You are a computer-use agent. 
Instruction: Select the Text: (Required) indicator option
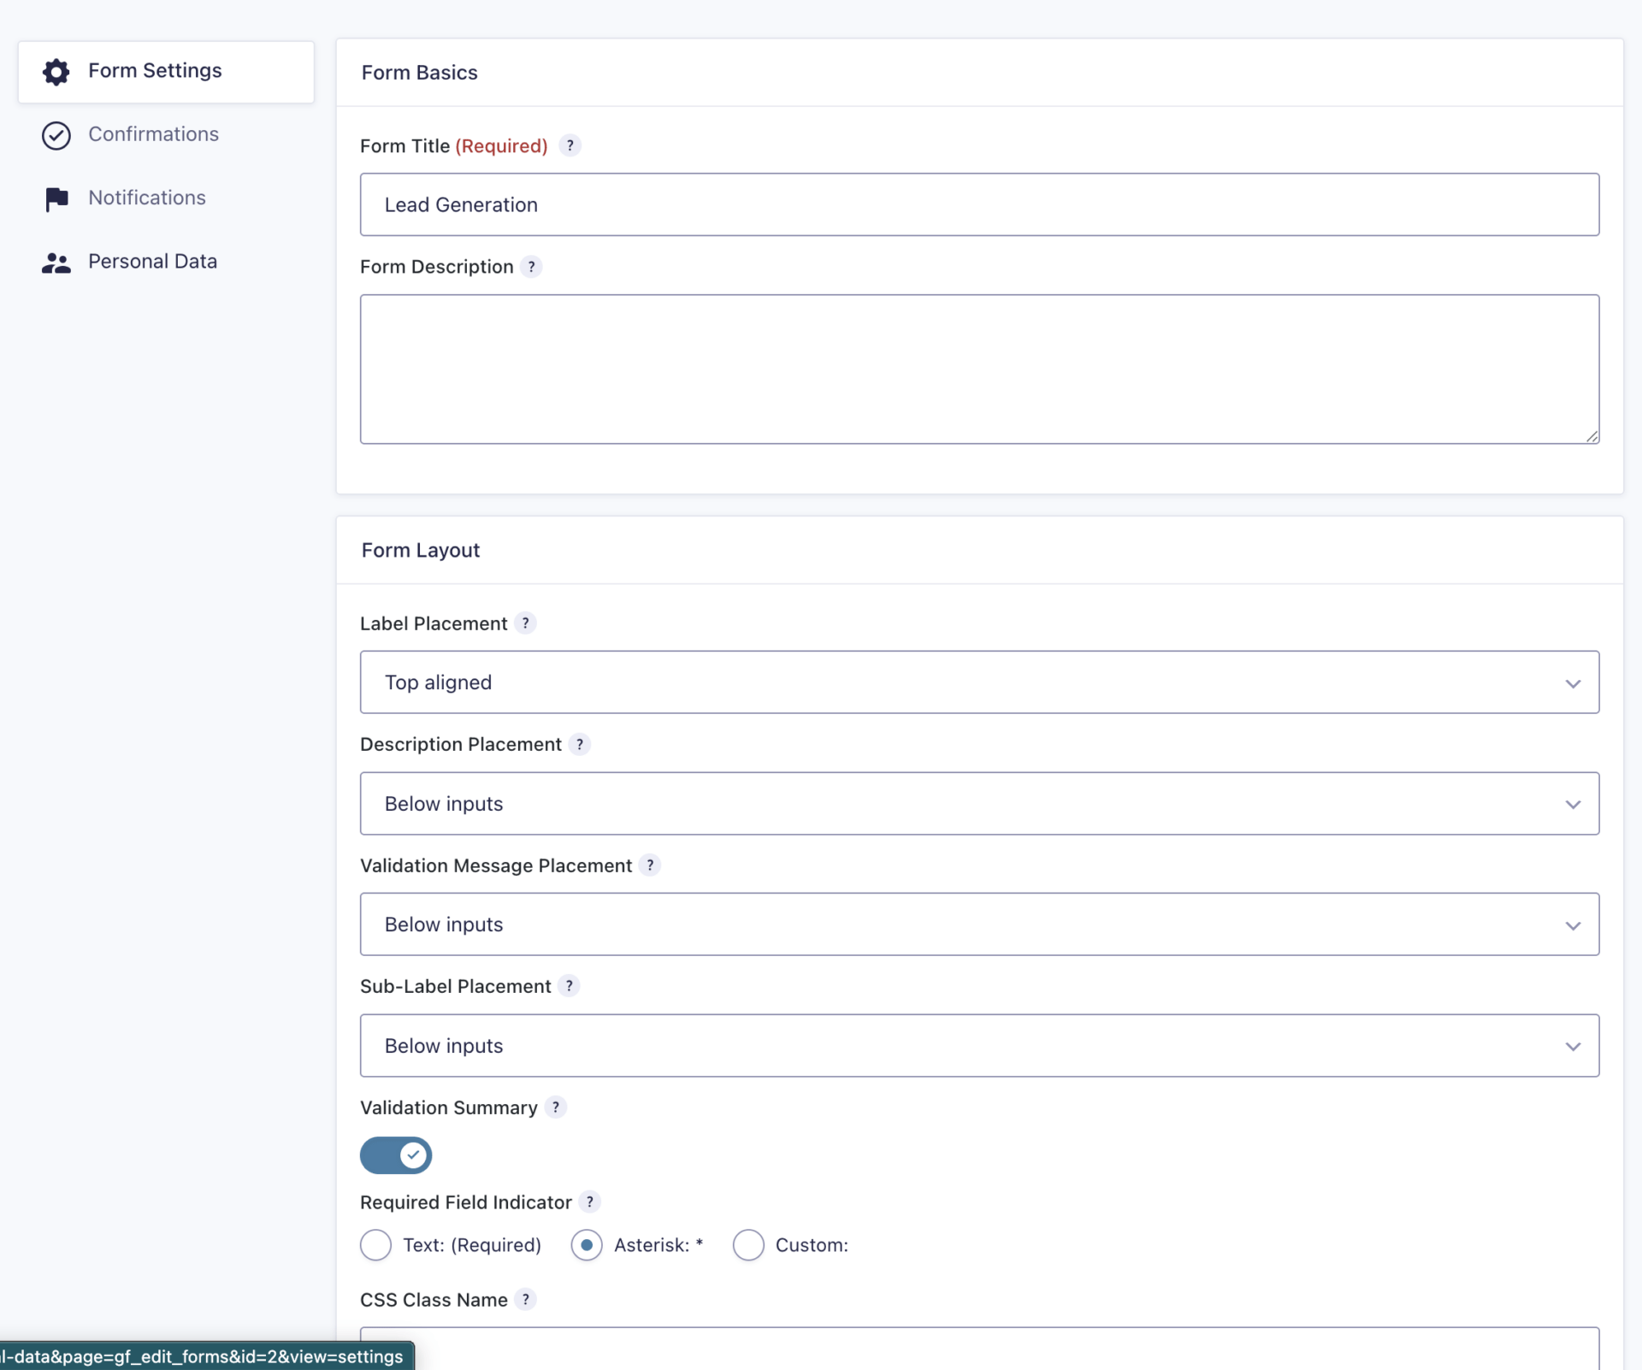[375, 1246]
